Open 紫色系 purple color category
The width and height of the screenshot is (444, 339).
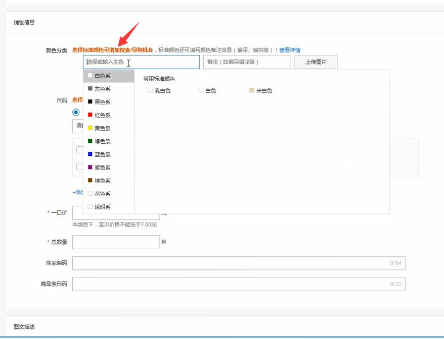click(x=102, y=167)
